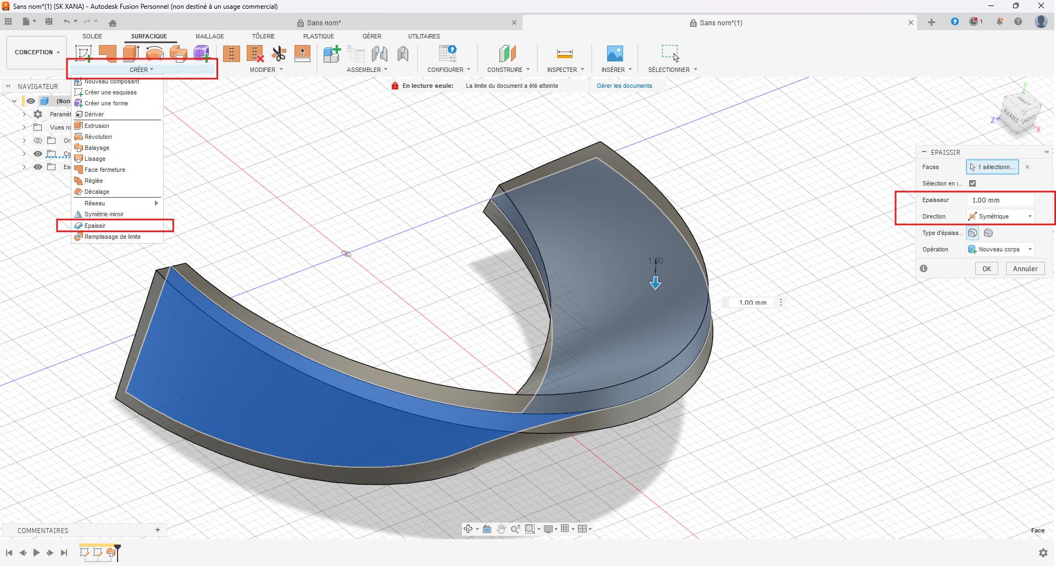
Task: Open the CONCEPTION workspace dropdown
Action: coord(37,53)
